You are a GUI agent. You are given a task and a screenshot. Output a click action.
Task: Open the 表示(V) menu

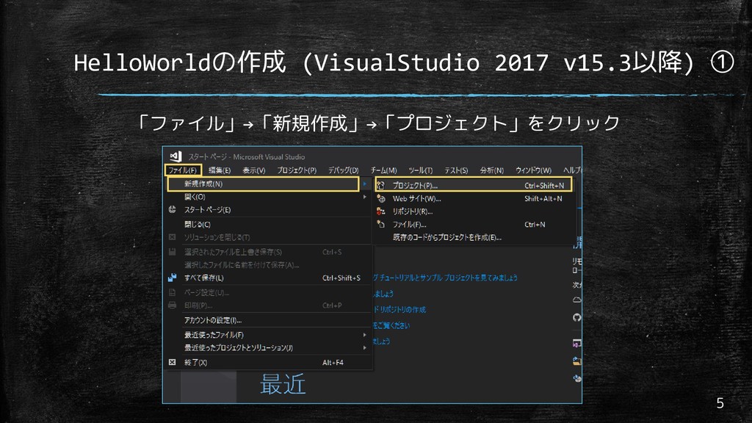pyautogui.click(x=253, y=170)
